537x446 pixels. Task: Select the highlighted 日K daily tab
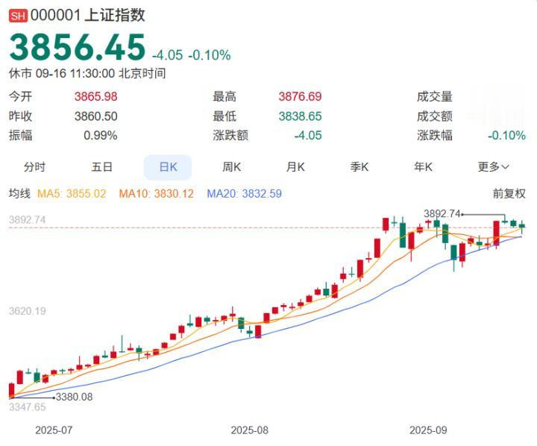point(168,167)
